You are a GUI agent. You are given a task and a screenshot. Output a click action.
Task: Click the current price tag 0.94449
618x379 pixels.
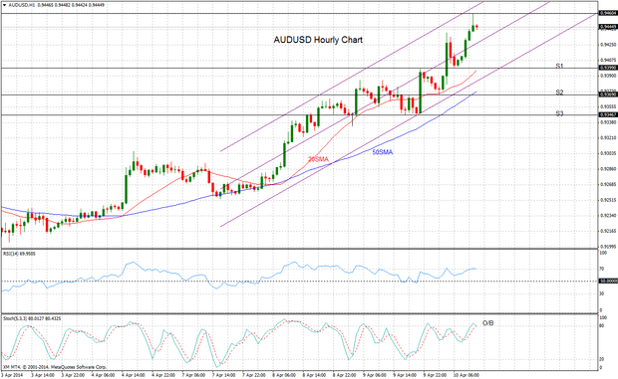[x=607, y=27]
